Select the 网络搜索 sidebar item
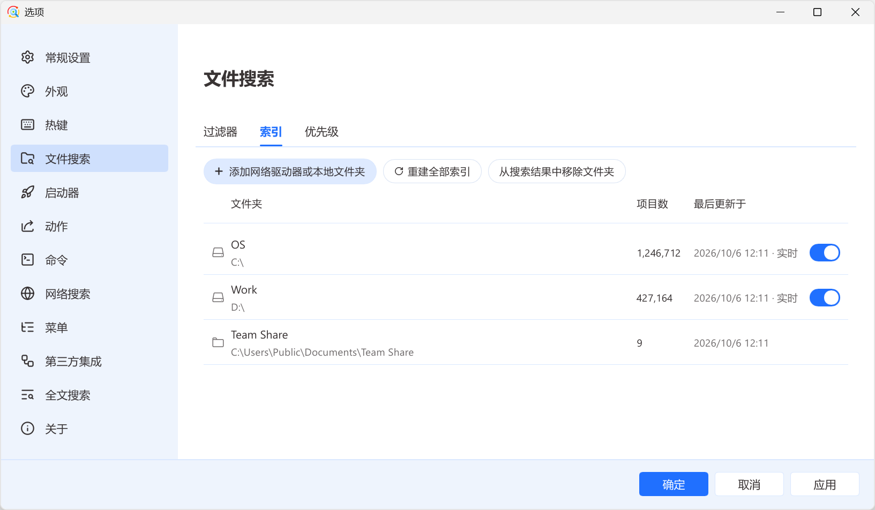 89,294
